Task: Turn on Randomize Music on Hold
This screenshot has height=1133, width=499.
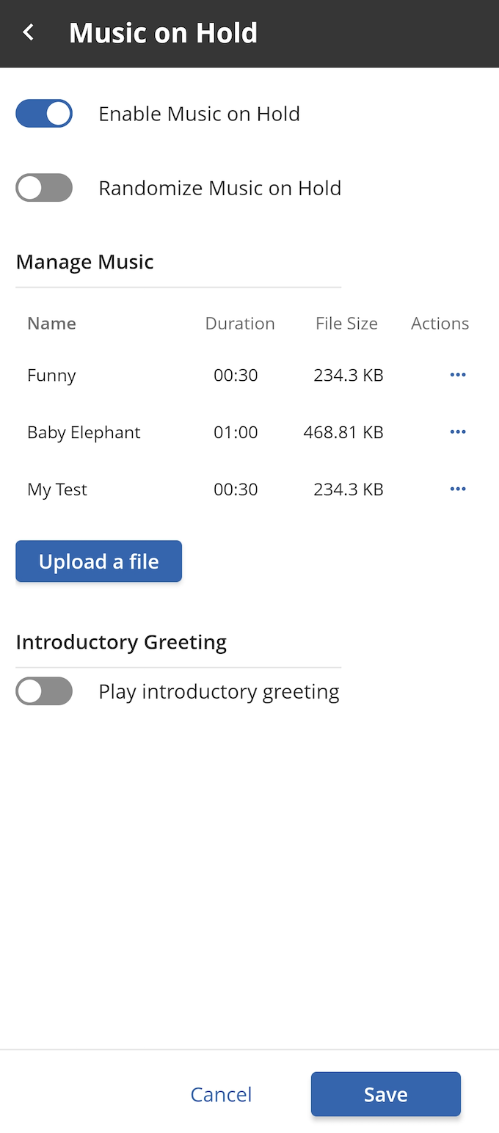Action: pos(44,188)
